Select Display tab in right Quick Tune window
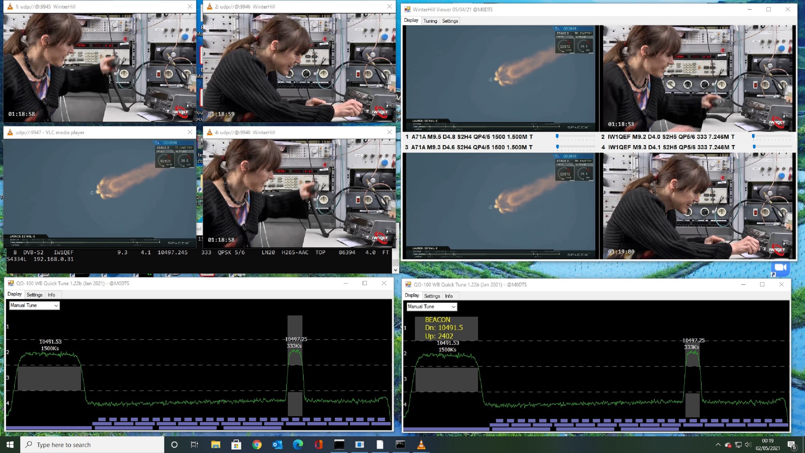 pyautogui.click(x=412, y=295)
